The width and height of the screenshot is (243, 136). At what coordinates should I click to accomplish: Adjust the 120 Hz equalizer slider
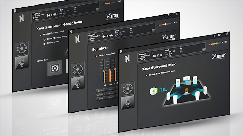(115, 69)
